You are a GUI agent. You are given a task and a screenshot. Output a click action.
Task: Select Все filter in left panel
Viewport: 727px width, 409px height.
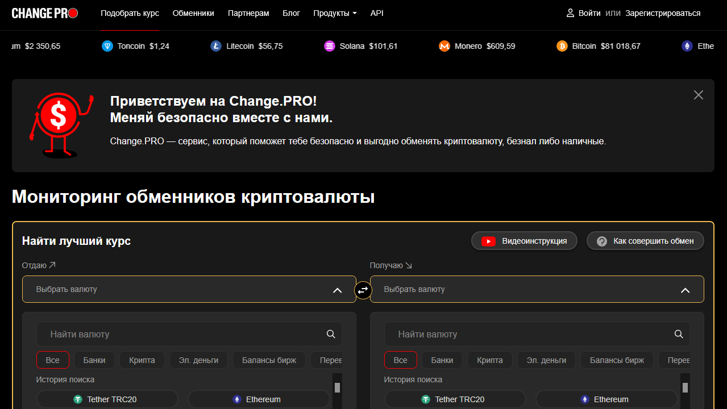tap(53, 360)
